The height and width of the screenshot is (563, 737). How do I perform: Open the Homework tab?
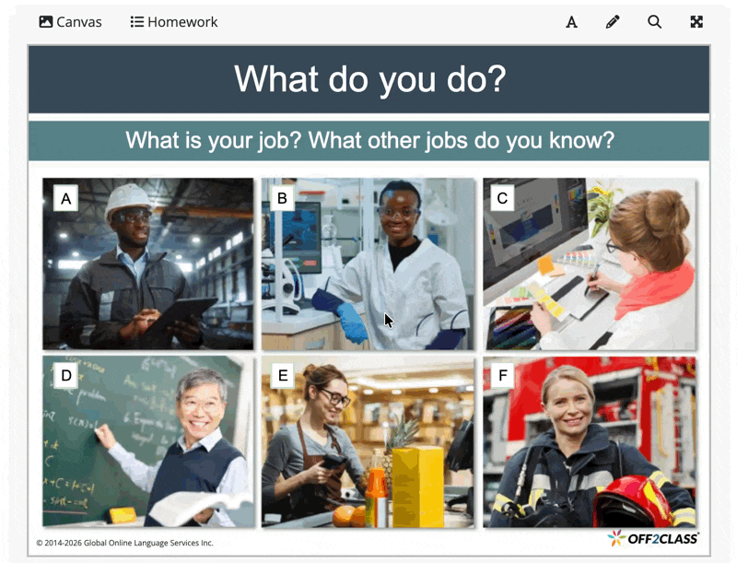click(x=174, y=22)
